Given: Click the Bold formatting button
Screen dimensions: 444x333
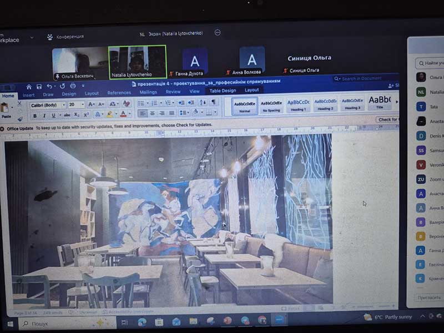Looking at the screenshot, I should click(x=35, y=115).
